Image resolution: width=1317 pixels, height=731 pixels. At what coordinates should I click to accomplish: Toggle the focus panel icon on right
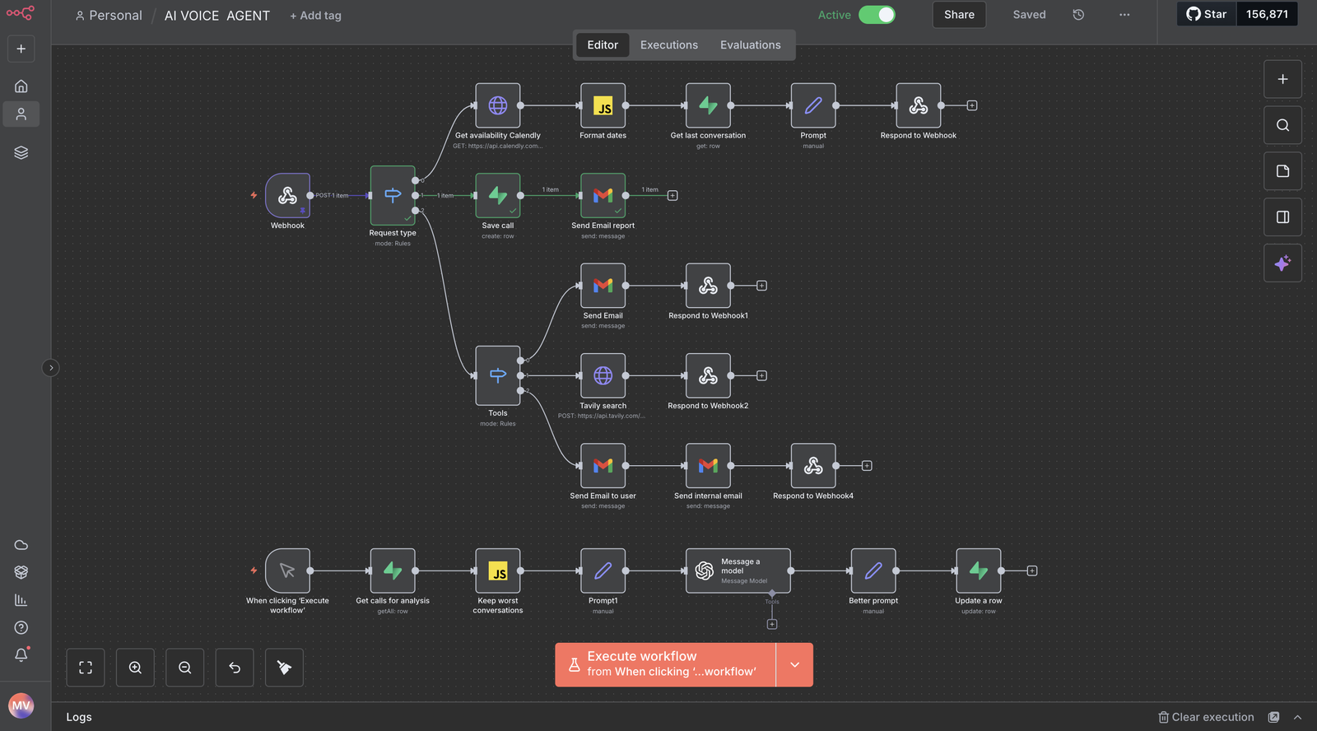pos(1282,217)
